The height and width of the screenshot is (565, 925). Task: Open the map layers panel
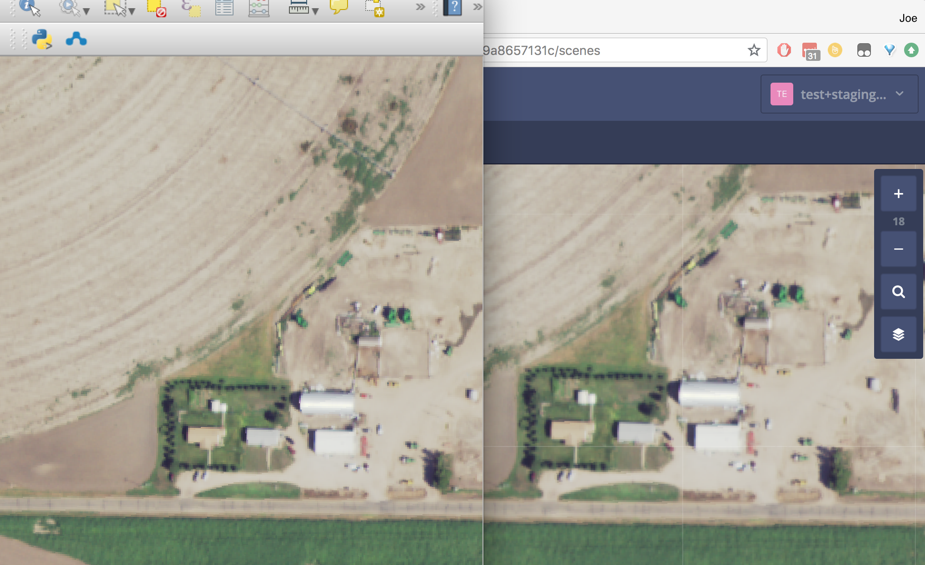coord(898,334)
